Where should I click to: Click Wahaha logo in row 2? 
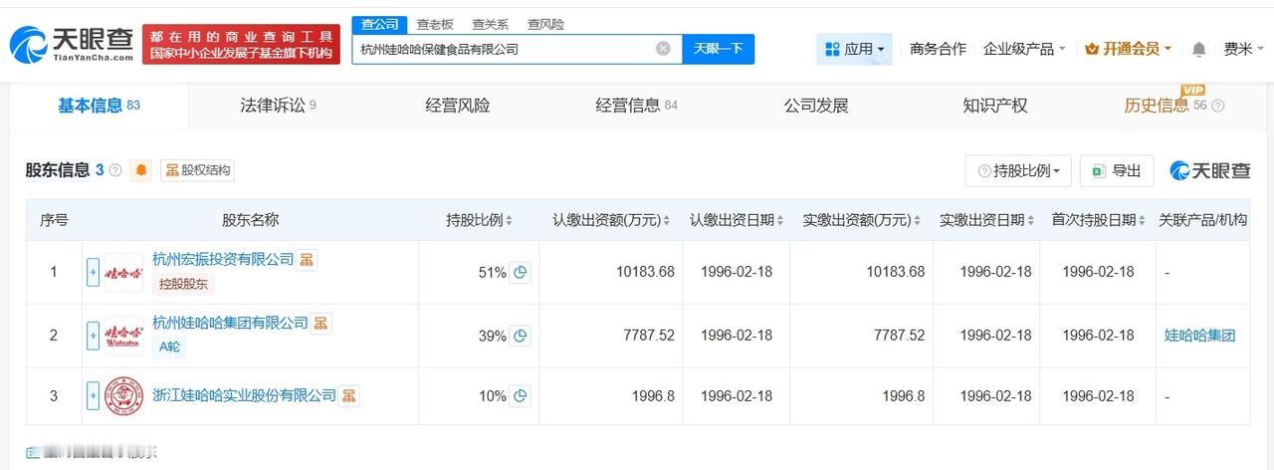124,336
